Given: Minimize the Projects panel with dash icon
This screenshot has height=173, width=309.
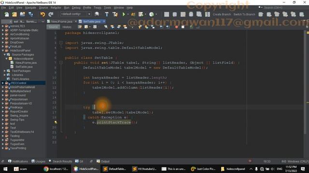Looking at the screenshot, I should [43, 22].
